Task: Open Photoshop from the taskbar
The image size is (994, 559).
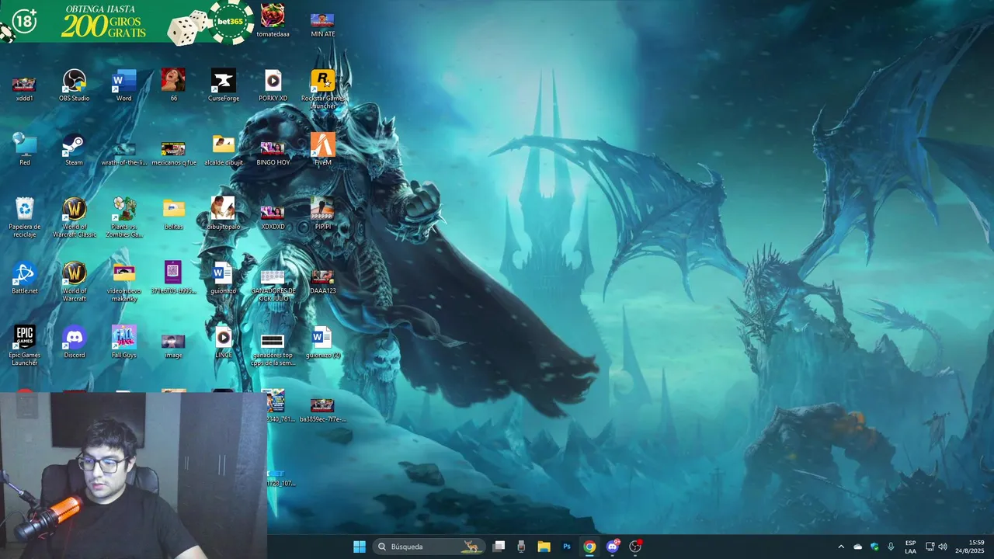Action: (567, 547)
